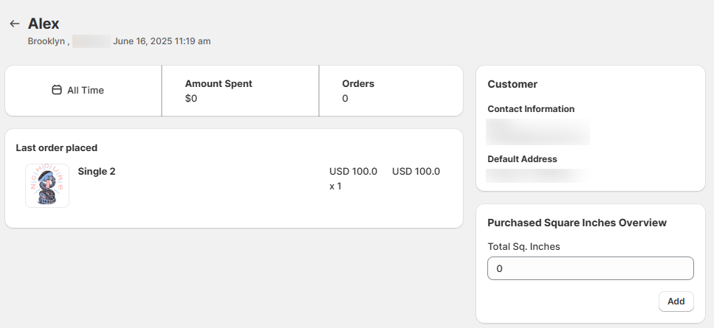Click the customer name heading Alex

44,24
